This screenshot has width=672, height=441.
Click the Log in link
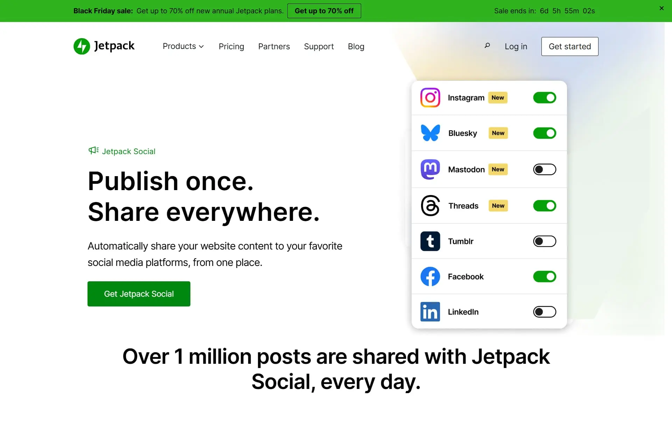[x=516, y=46]
